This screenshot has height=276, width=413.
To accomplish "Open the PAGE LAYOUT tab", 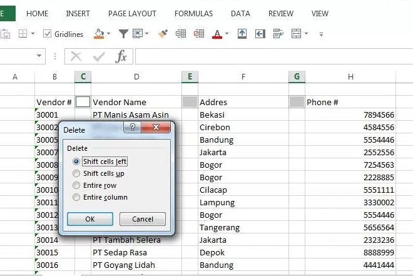I will [132, 14].
